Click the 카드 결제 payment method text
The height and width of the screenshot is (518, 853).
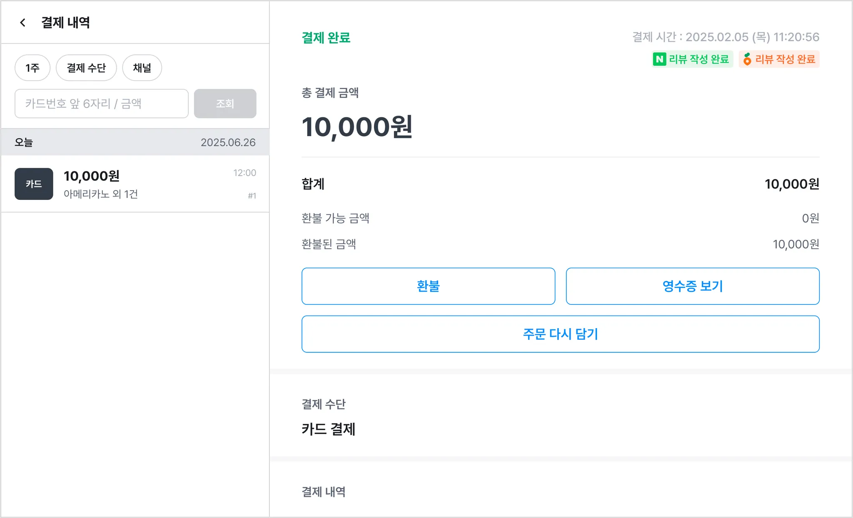click(x=328, y=429)
